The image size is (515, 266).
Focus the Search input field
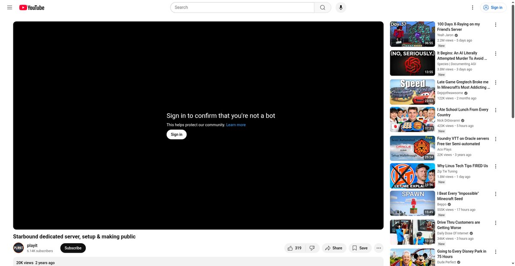click(242, 7)
